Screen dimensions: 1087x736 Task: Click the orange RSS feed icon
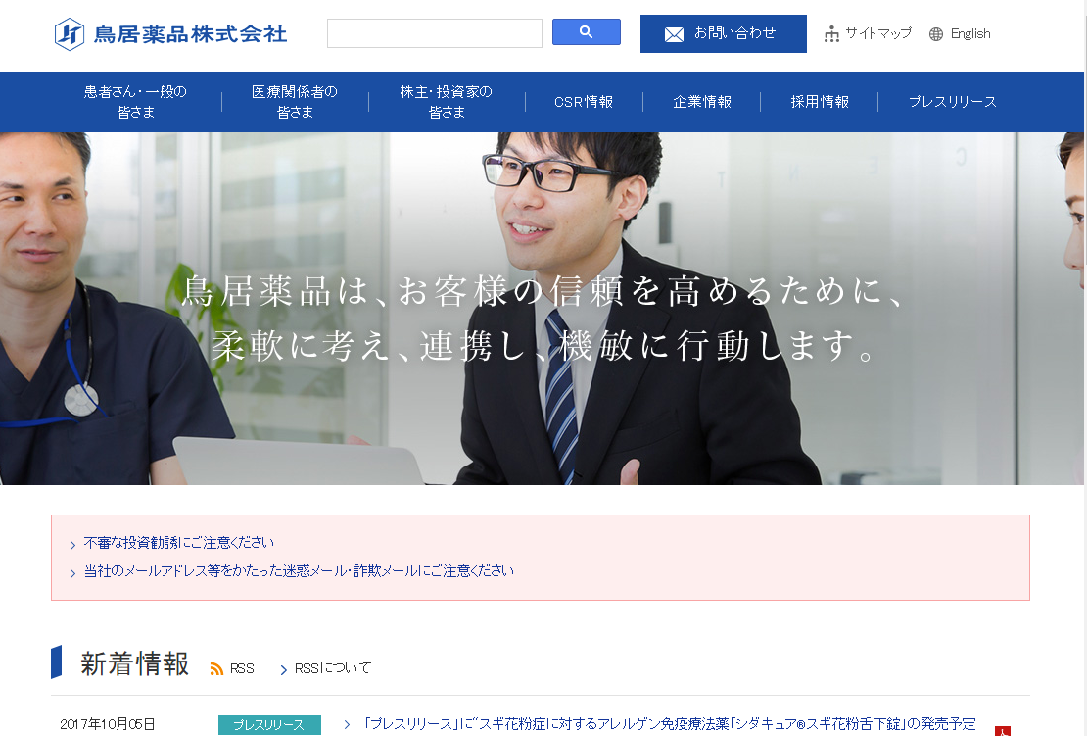pos(216,668)
